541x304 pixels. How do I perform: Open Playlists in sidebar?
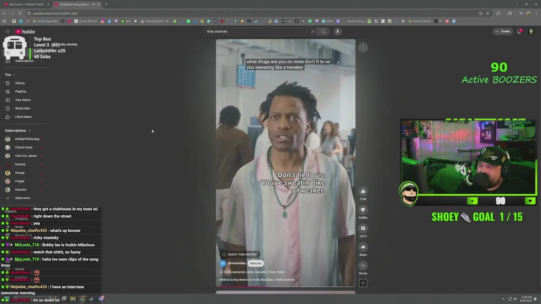(21, 91)
